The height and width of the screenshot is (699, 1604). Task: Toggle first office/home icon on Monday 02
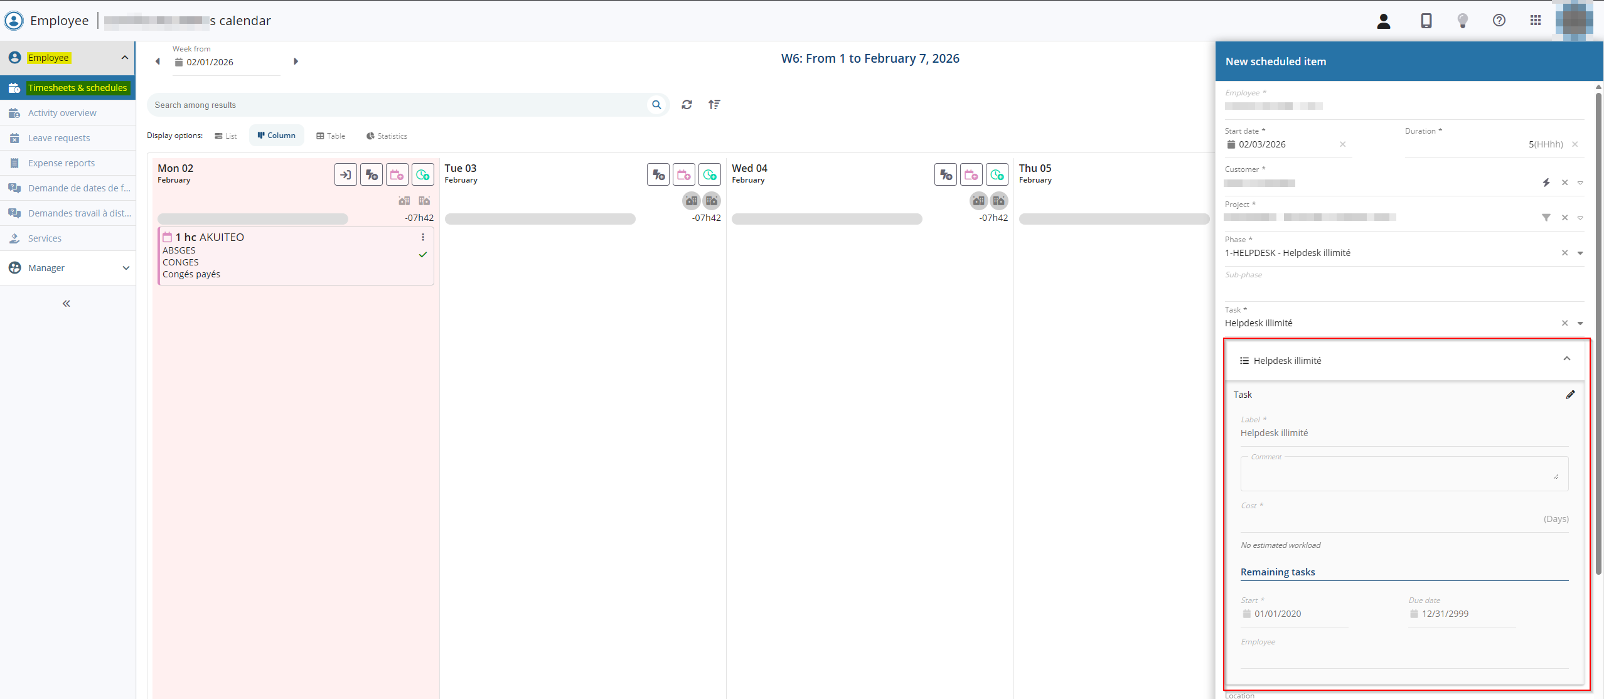pyautogui.click(x=404, y=201)
